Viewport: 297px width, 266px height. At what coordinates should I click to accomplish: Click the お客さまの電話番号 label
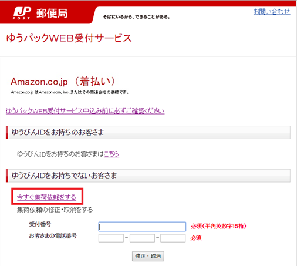[53, 236]
